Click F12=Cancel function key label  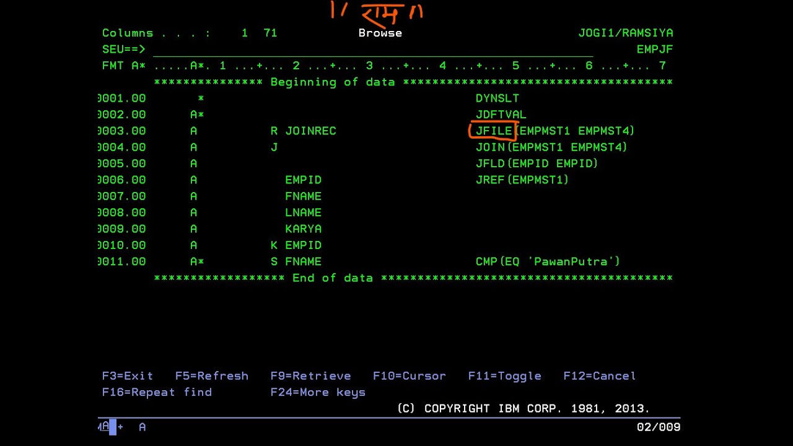pyautogui.click(x=600, y=376)
